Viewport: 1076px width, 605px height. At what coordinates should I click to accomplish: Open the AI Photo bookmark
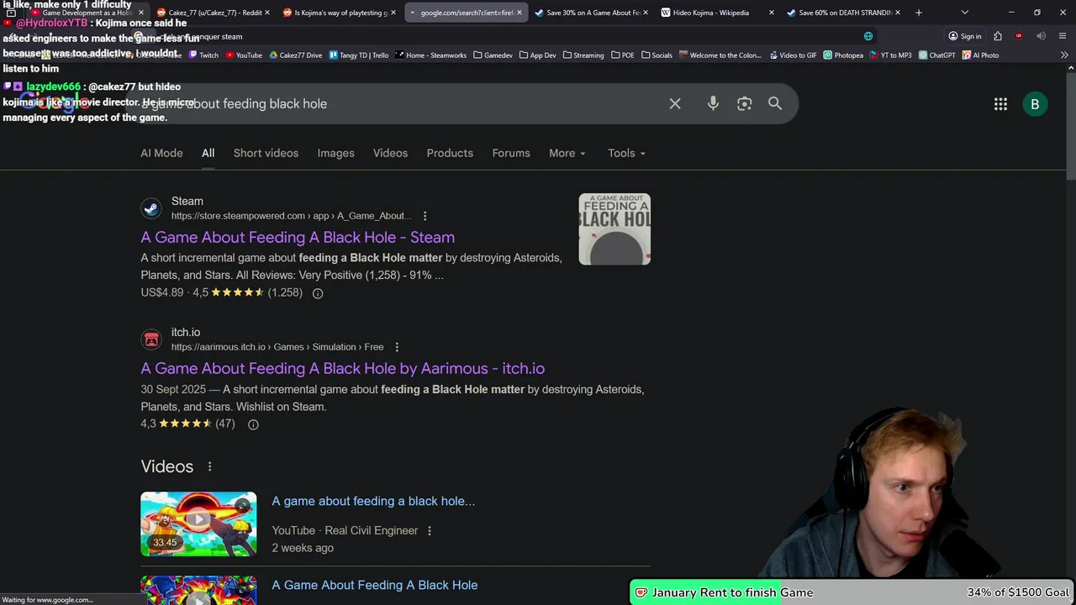point(981,55)
